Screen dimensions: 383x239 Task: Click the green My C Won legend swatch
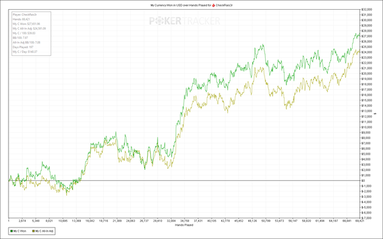tap(12, 231)
